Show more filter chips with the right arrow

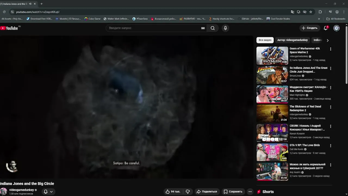pyautogui.click(x=328, y=40)
